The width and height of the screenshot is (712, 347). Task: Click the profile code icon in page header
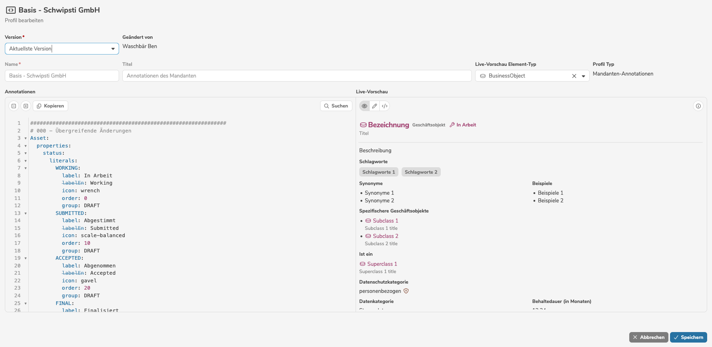(11, 10)
